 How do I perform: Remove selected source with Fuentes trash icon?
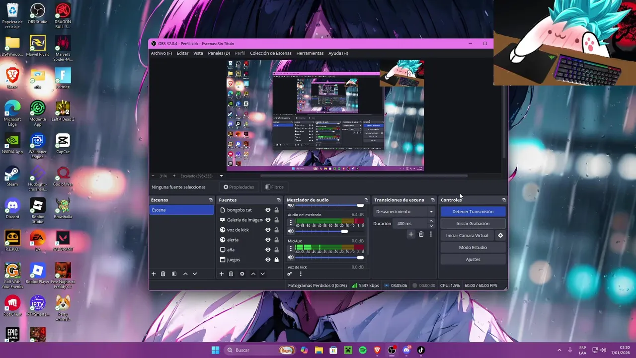(x=231, y=274)
